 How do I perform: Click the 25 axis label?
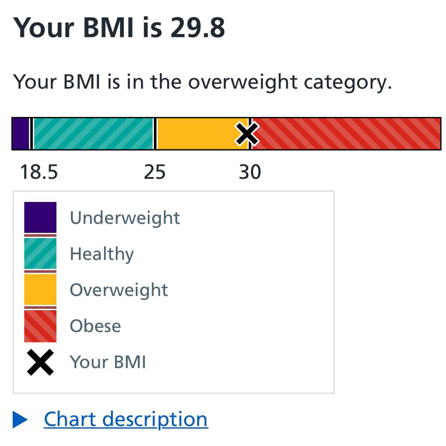coord(154,172)
